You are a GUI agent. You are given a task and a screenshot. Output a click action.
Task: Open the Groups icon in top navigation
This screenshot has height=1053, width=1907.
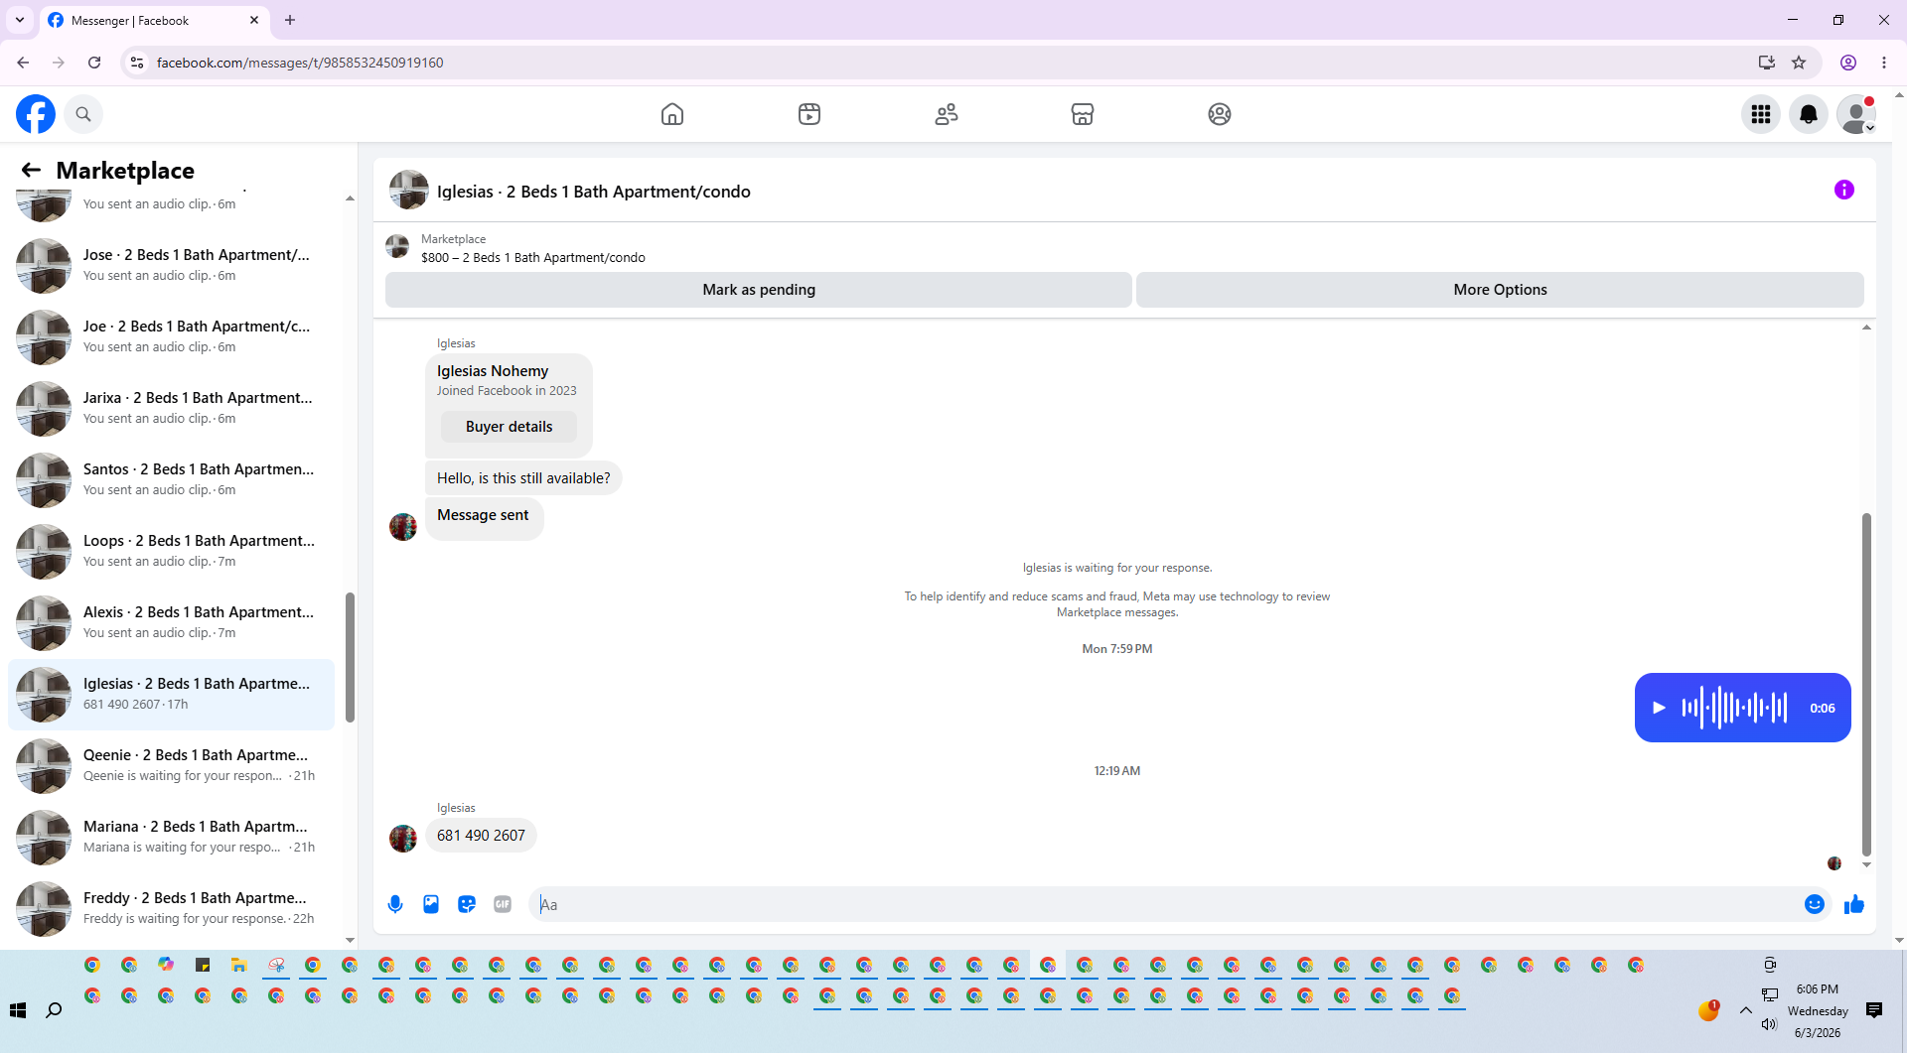[1220, 114]
